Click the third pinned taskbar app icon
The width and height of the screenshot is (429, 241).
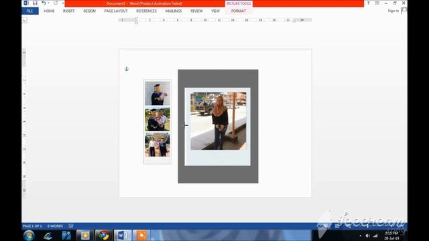tap(66, 236)
